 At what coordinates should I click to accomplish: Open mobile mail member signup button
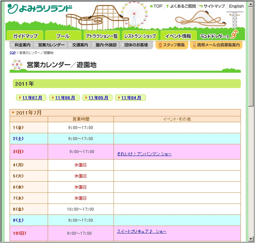tap(216, 45)
